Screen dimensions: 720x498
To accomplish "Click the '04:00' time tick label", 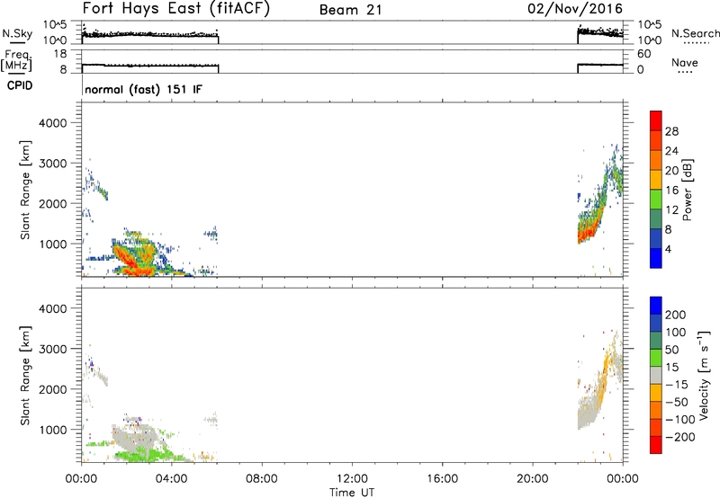I will coord(171,479).
